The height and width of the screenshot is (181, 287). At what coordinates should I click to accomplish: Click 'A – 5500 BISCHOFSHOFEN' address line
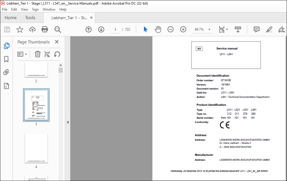click(235, 147)
